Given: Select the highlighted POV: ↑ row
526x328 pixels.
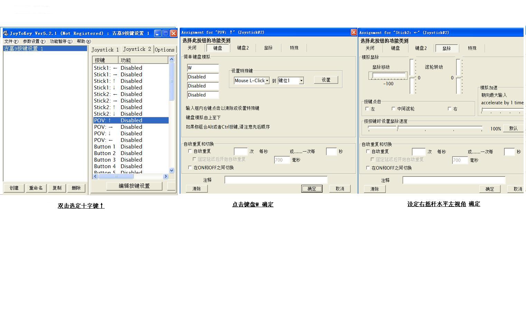Looking at the screenshot, I should [131, 120].
